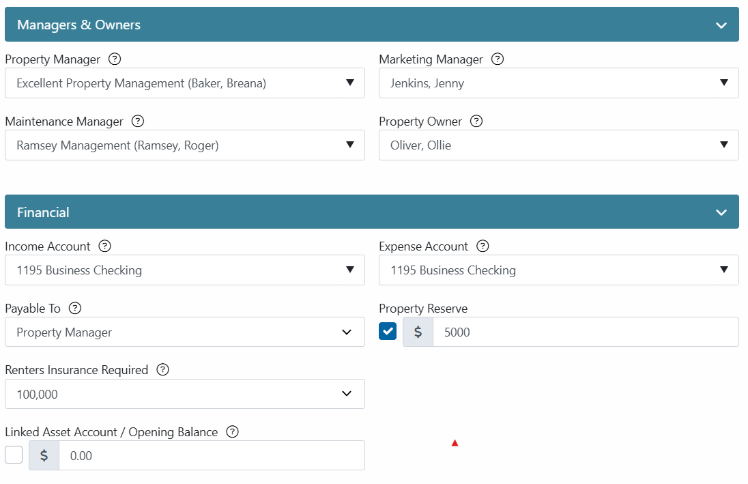The image size is (748, 484).
Task: Open the Marketing Manager dropdown
Action: (x=559, y=83)
